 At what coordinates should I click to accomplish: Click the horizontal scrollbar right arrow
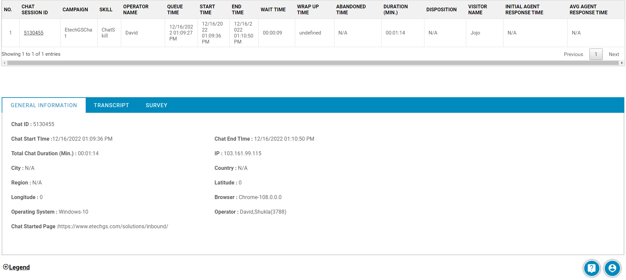622,63
